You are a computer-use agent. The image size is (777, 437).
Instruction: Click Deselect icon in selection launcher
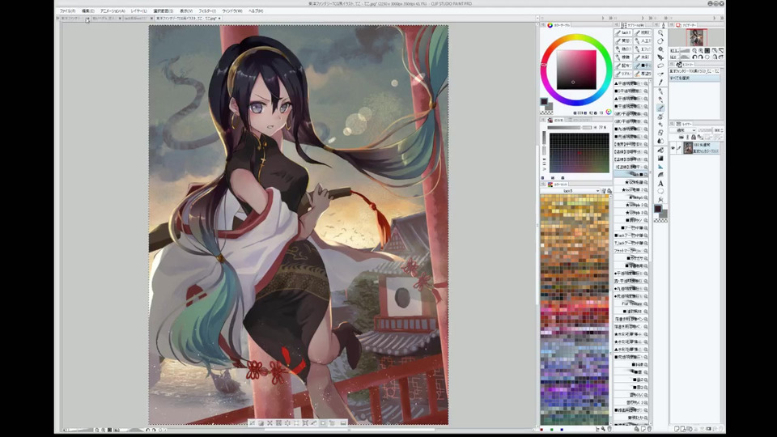point(253,423)
